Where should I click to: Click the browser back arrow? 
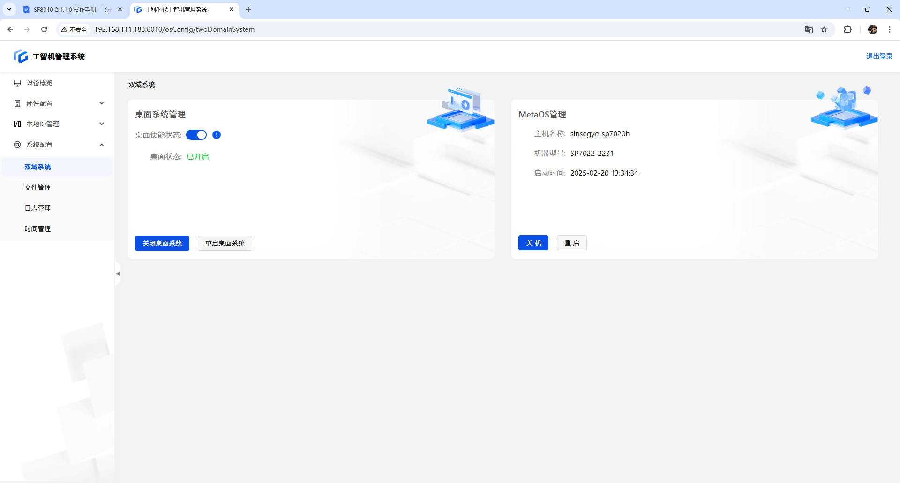pos(10,29)
